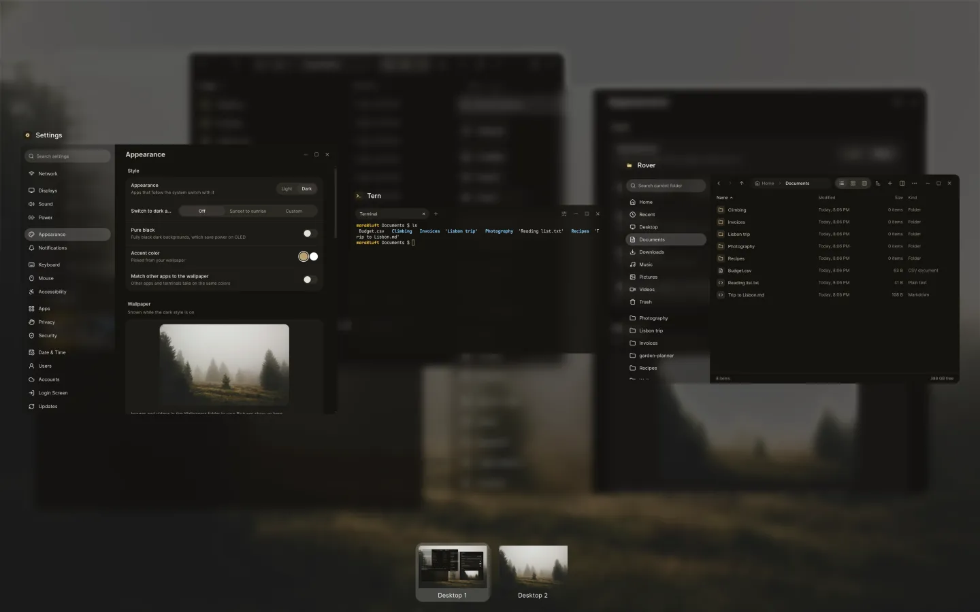Select the Terminal tab in Tern
The image size is (980, 612).
[x=392, y=214]
